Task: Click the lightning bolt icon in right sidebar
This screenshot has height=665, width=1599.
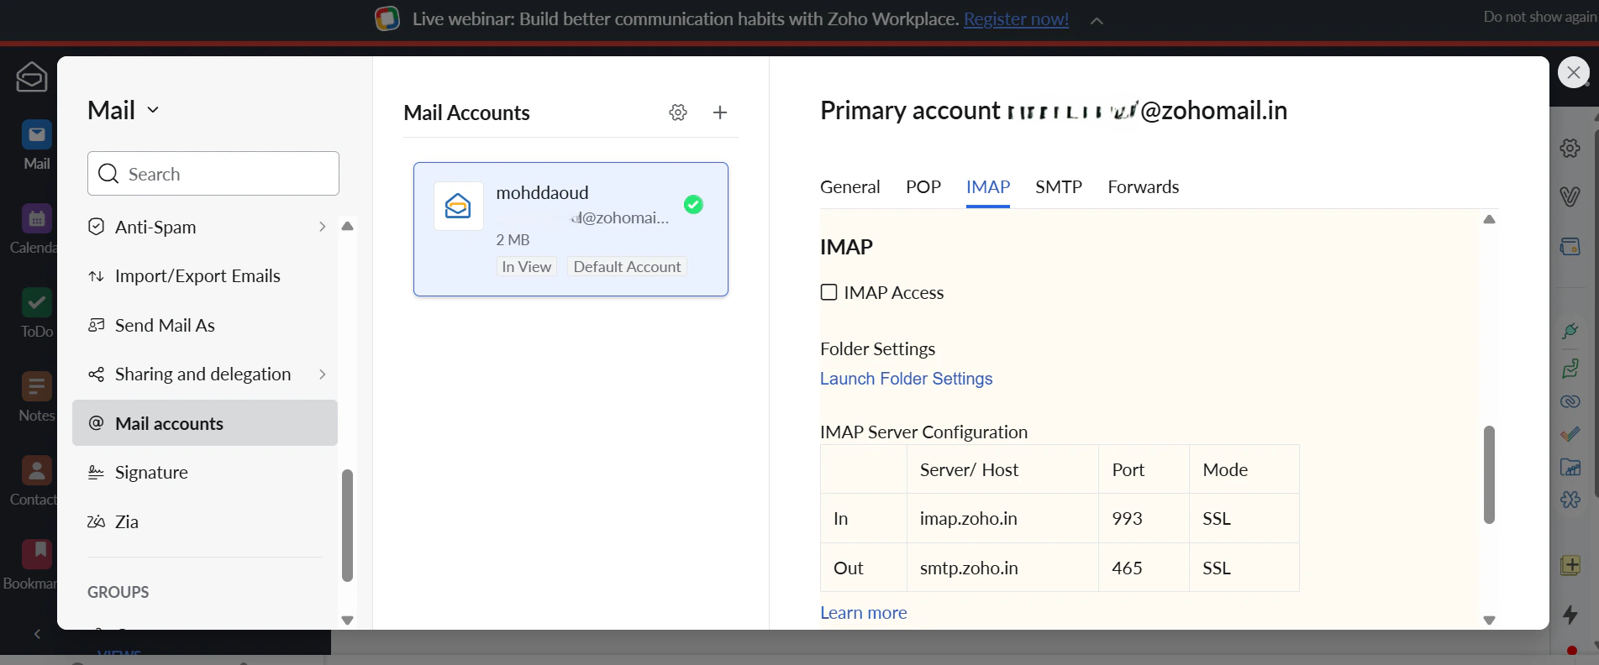Action: coord(1570,615)
